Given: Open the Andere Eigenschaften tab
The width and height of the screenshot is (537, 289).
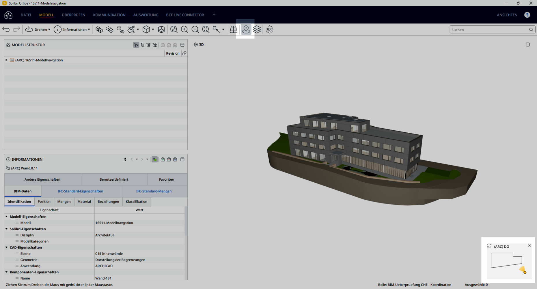Looking at the screenshot, I should 42,179.
